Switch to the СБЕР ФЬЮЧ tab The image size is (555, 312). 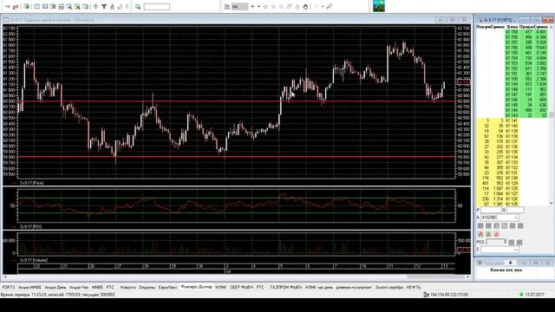[x=241, y=287]
